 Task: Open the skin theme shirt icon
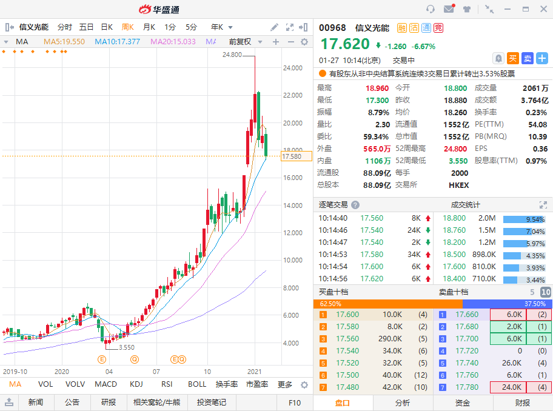[x=467, y=10]
